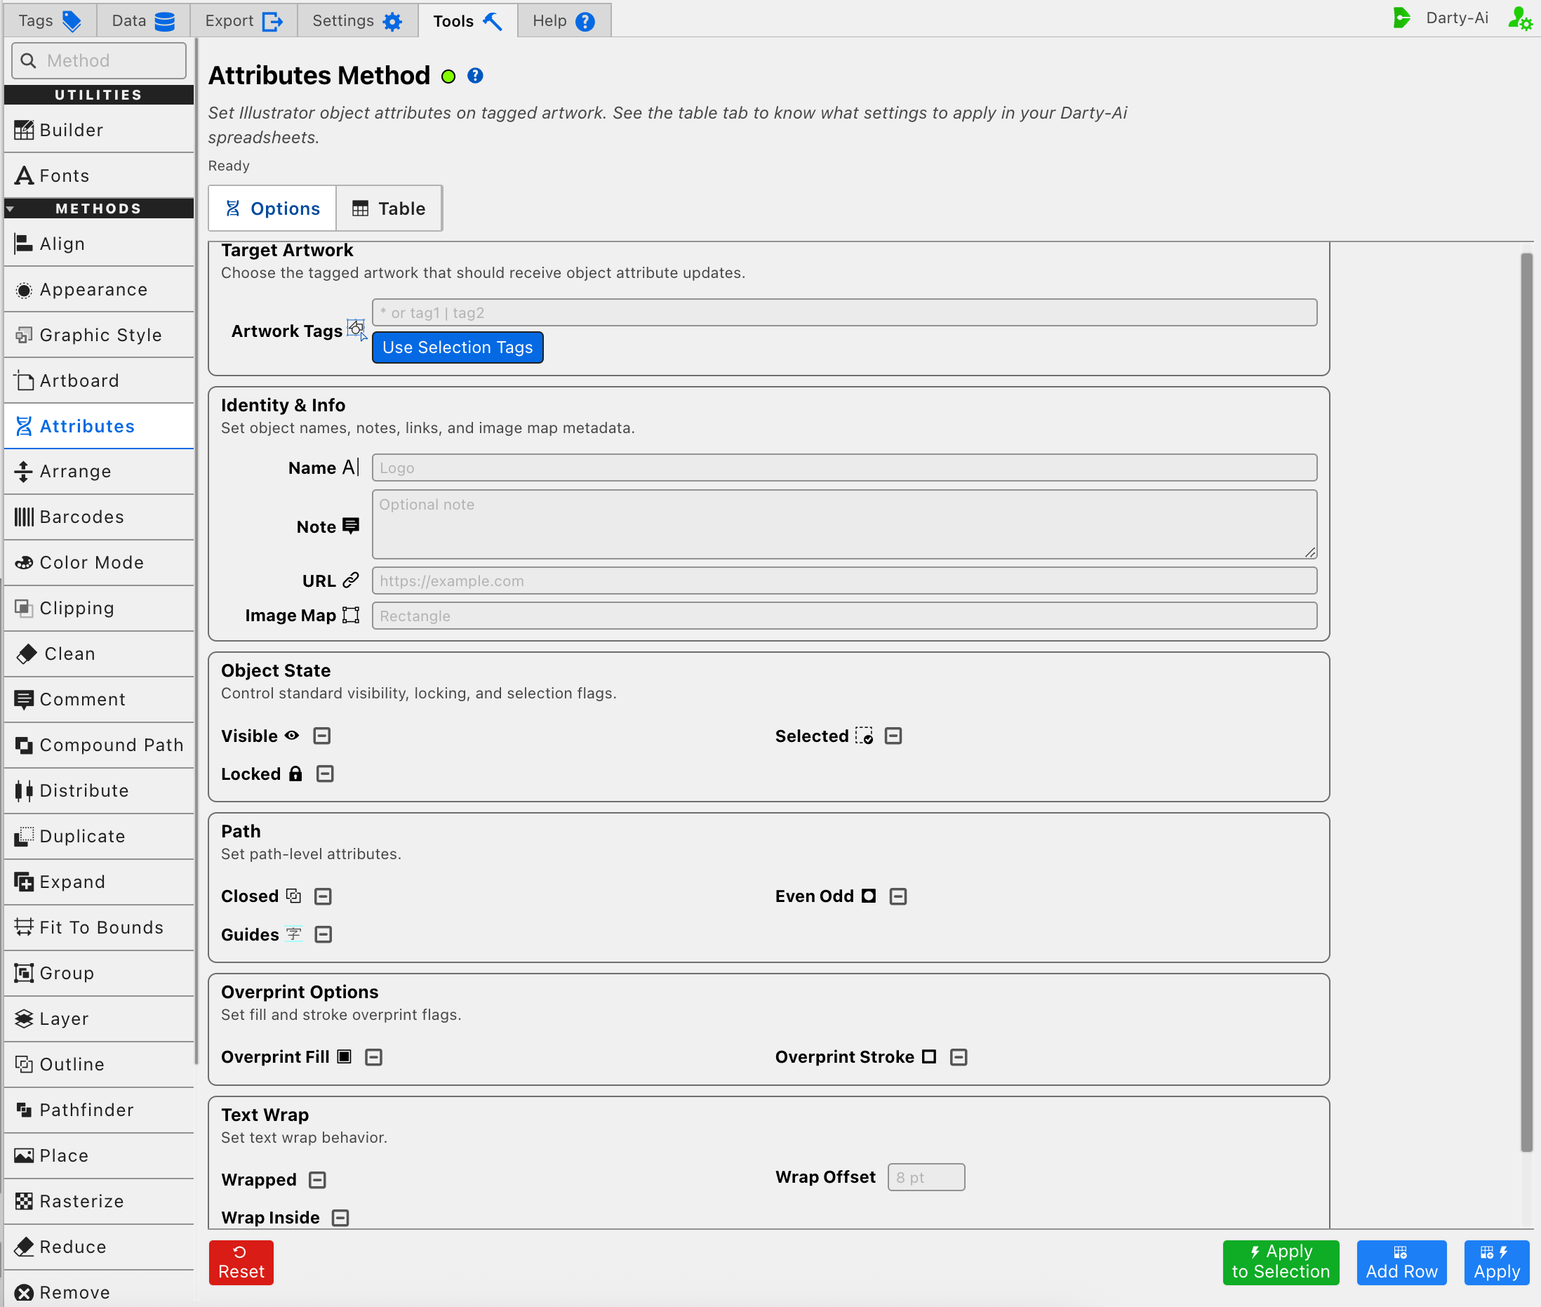
Task: Click into the Optional note text area
Action: coord(844,524)
